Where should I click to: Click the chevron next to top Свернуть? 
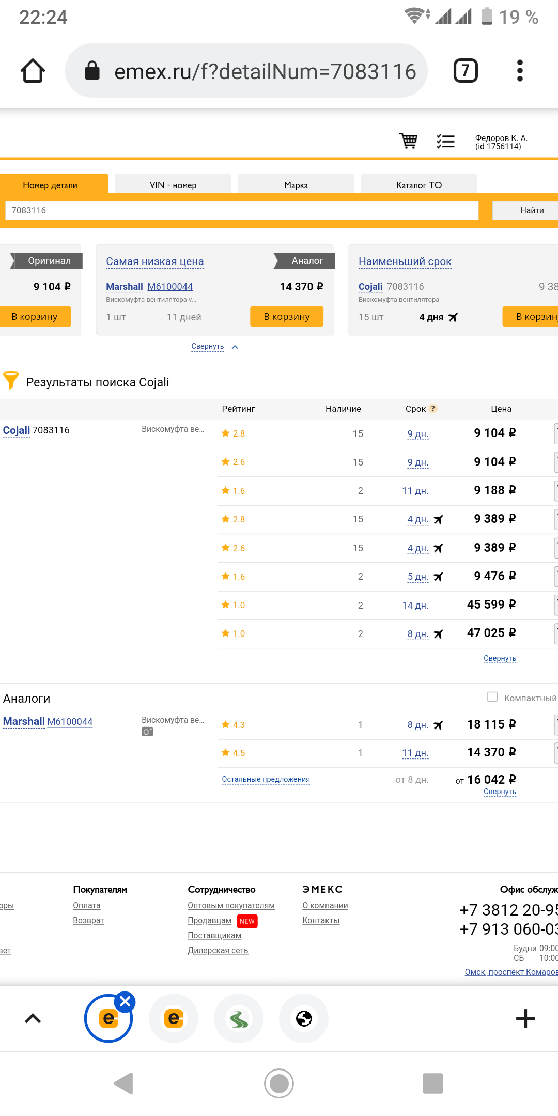[235, 347]
